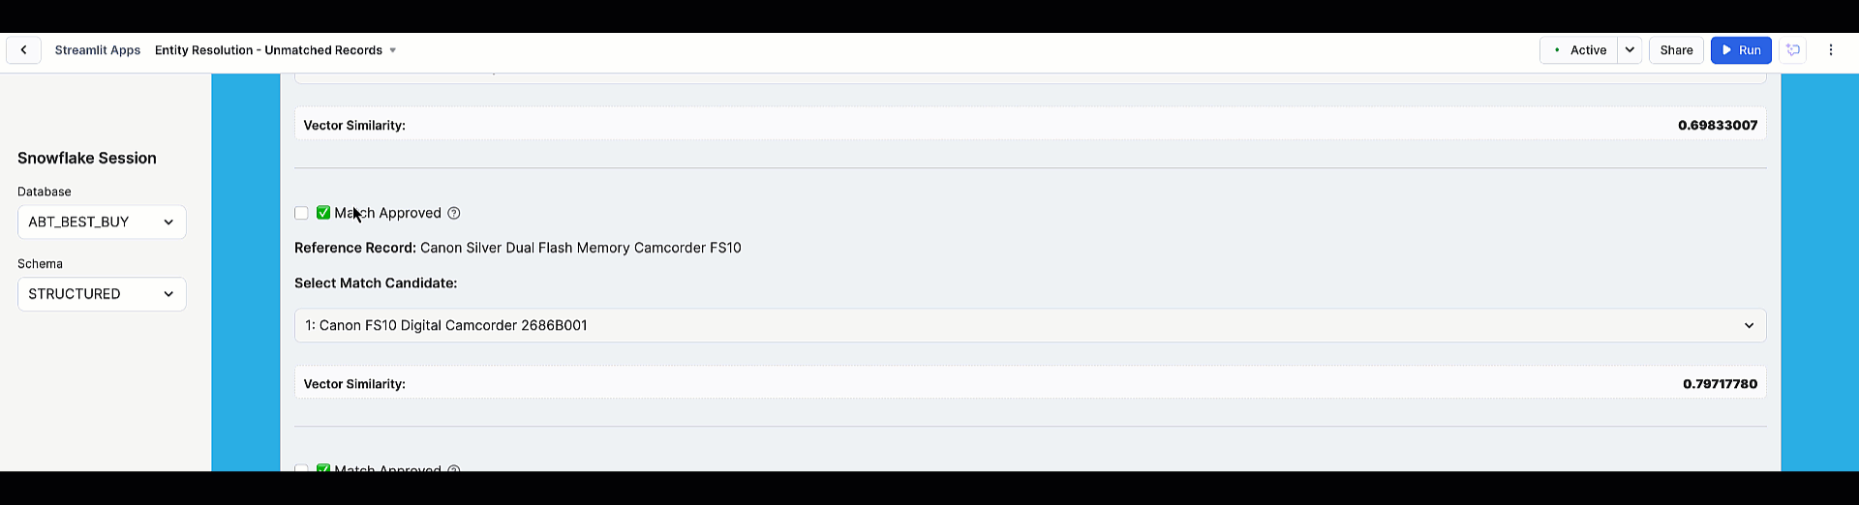Click the back arrow button

coord(23,50)
